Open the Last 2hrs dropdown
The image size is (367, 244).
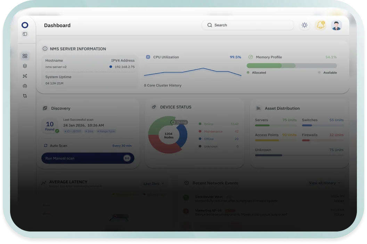coord(154,184)
